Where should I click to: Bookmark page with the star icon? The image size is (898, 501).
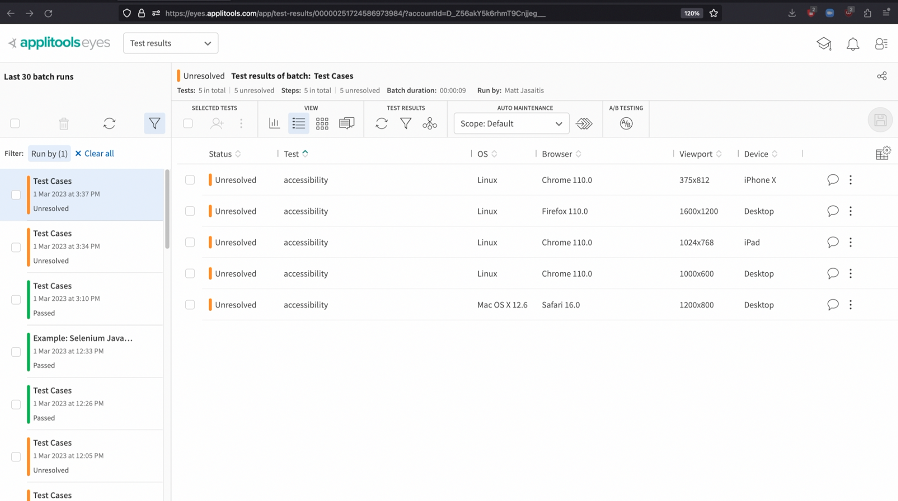[714, 13]
